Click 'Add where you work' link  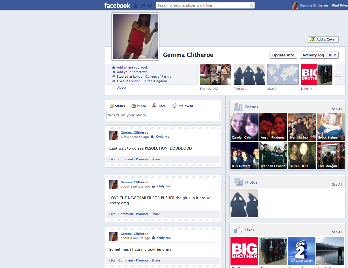pyautogui.click(x=132, y=67)
